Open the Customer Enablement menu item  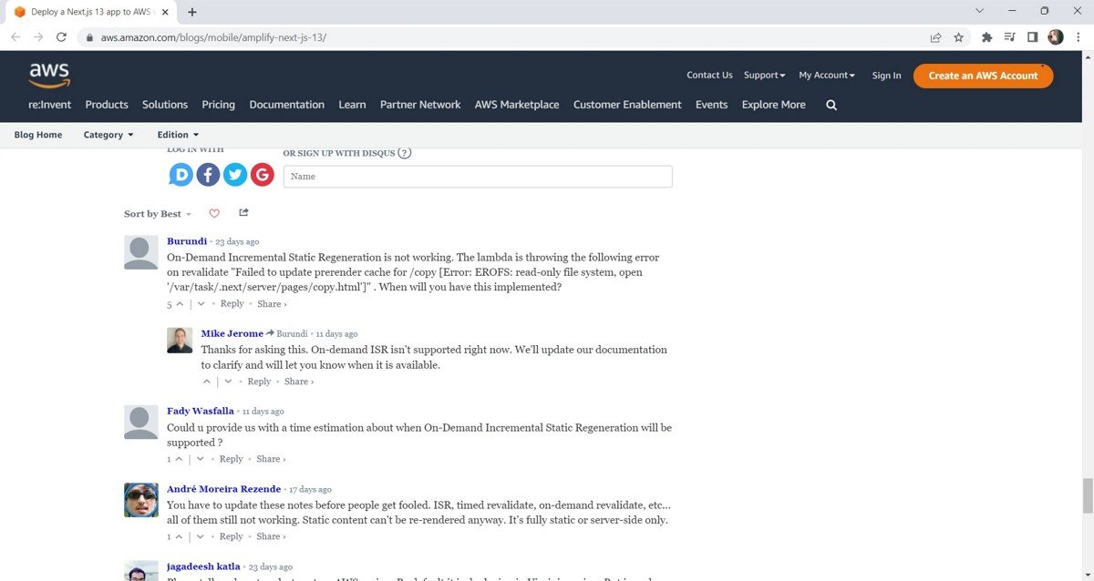[627, 105]
